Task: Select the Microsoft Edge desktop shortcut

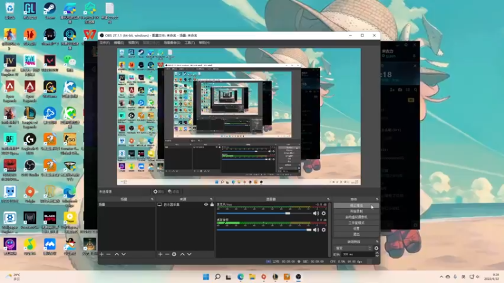Action: [70, 197]
